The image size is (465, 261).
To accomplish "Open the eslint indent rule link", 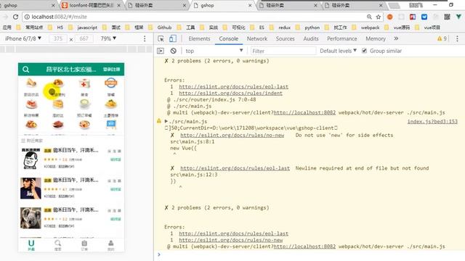I will click(231, 93).
